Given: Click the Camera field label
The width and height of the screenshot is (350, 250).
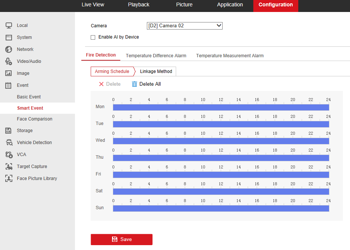Looking at the screenshot, I should pos(99,26).
